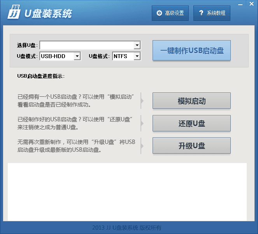This screenshot has width=258, height=234.
Task: Click the description text about 升级U盘
Action: 76,146
